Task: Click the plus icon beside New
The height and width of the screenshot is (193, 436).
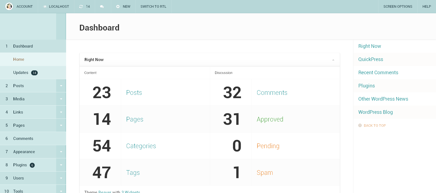Action: (118, 7)
